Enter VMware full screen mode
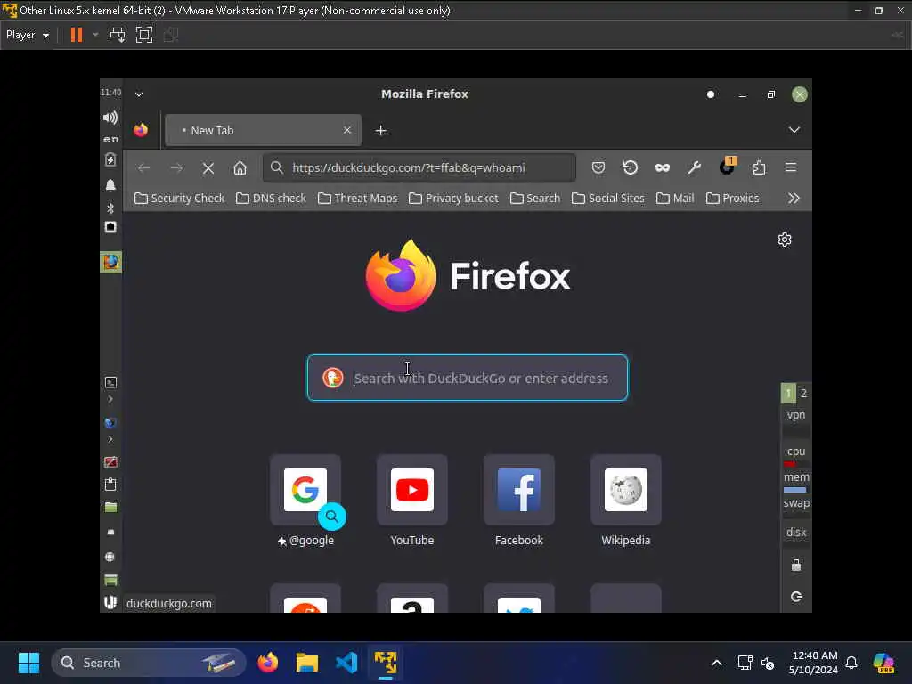 (x=143, y=35)
